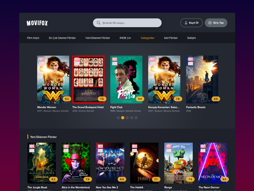
Task: Open the İletişim page
Action: coord(191,38)
